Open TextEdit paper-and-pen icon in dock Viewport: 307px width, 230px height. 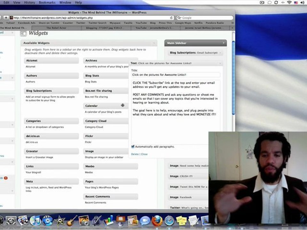click(193, 221)
